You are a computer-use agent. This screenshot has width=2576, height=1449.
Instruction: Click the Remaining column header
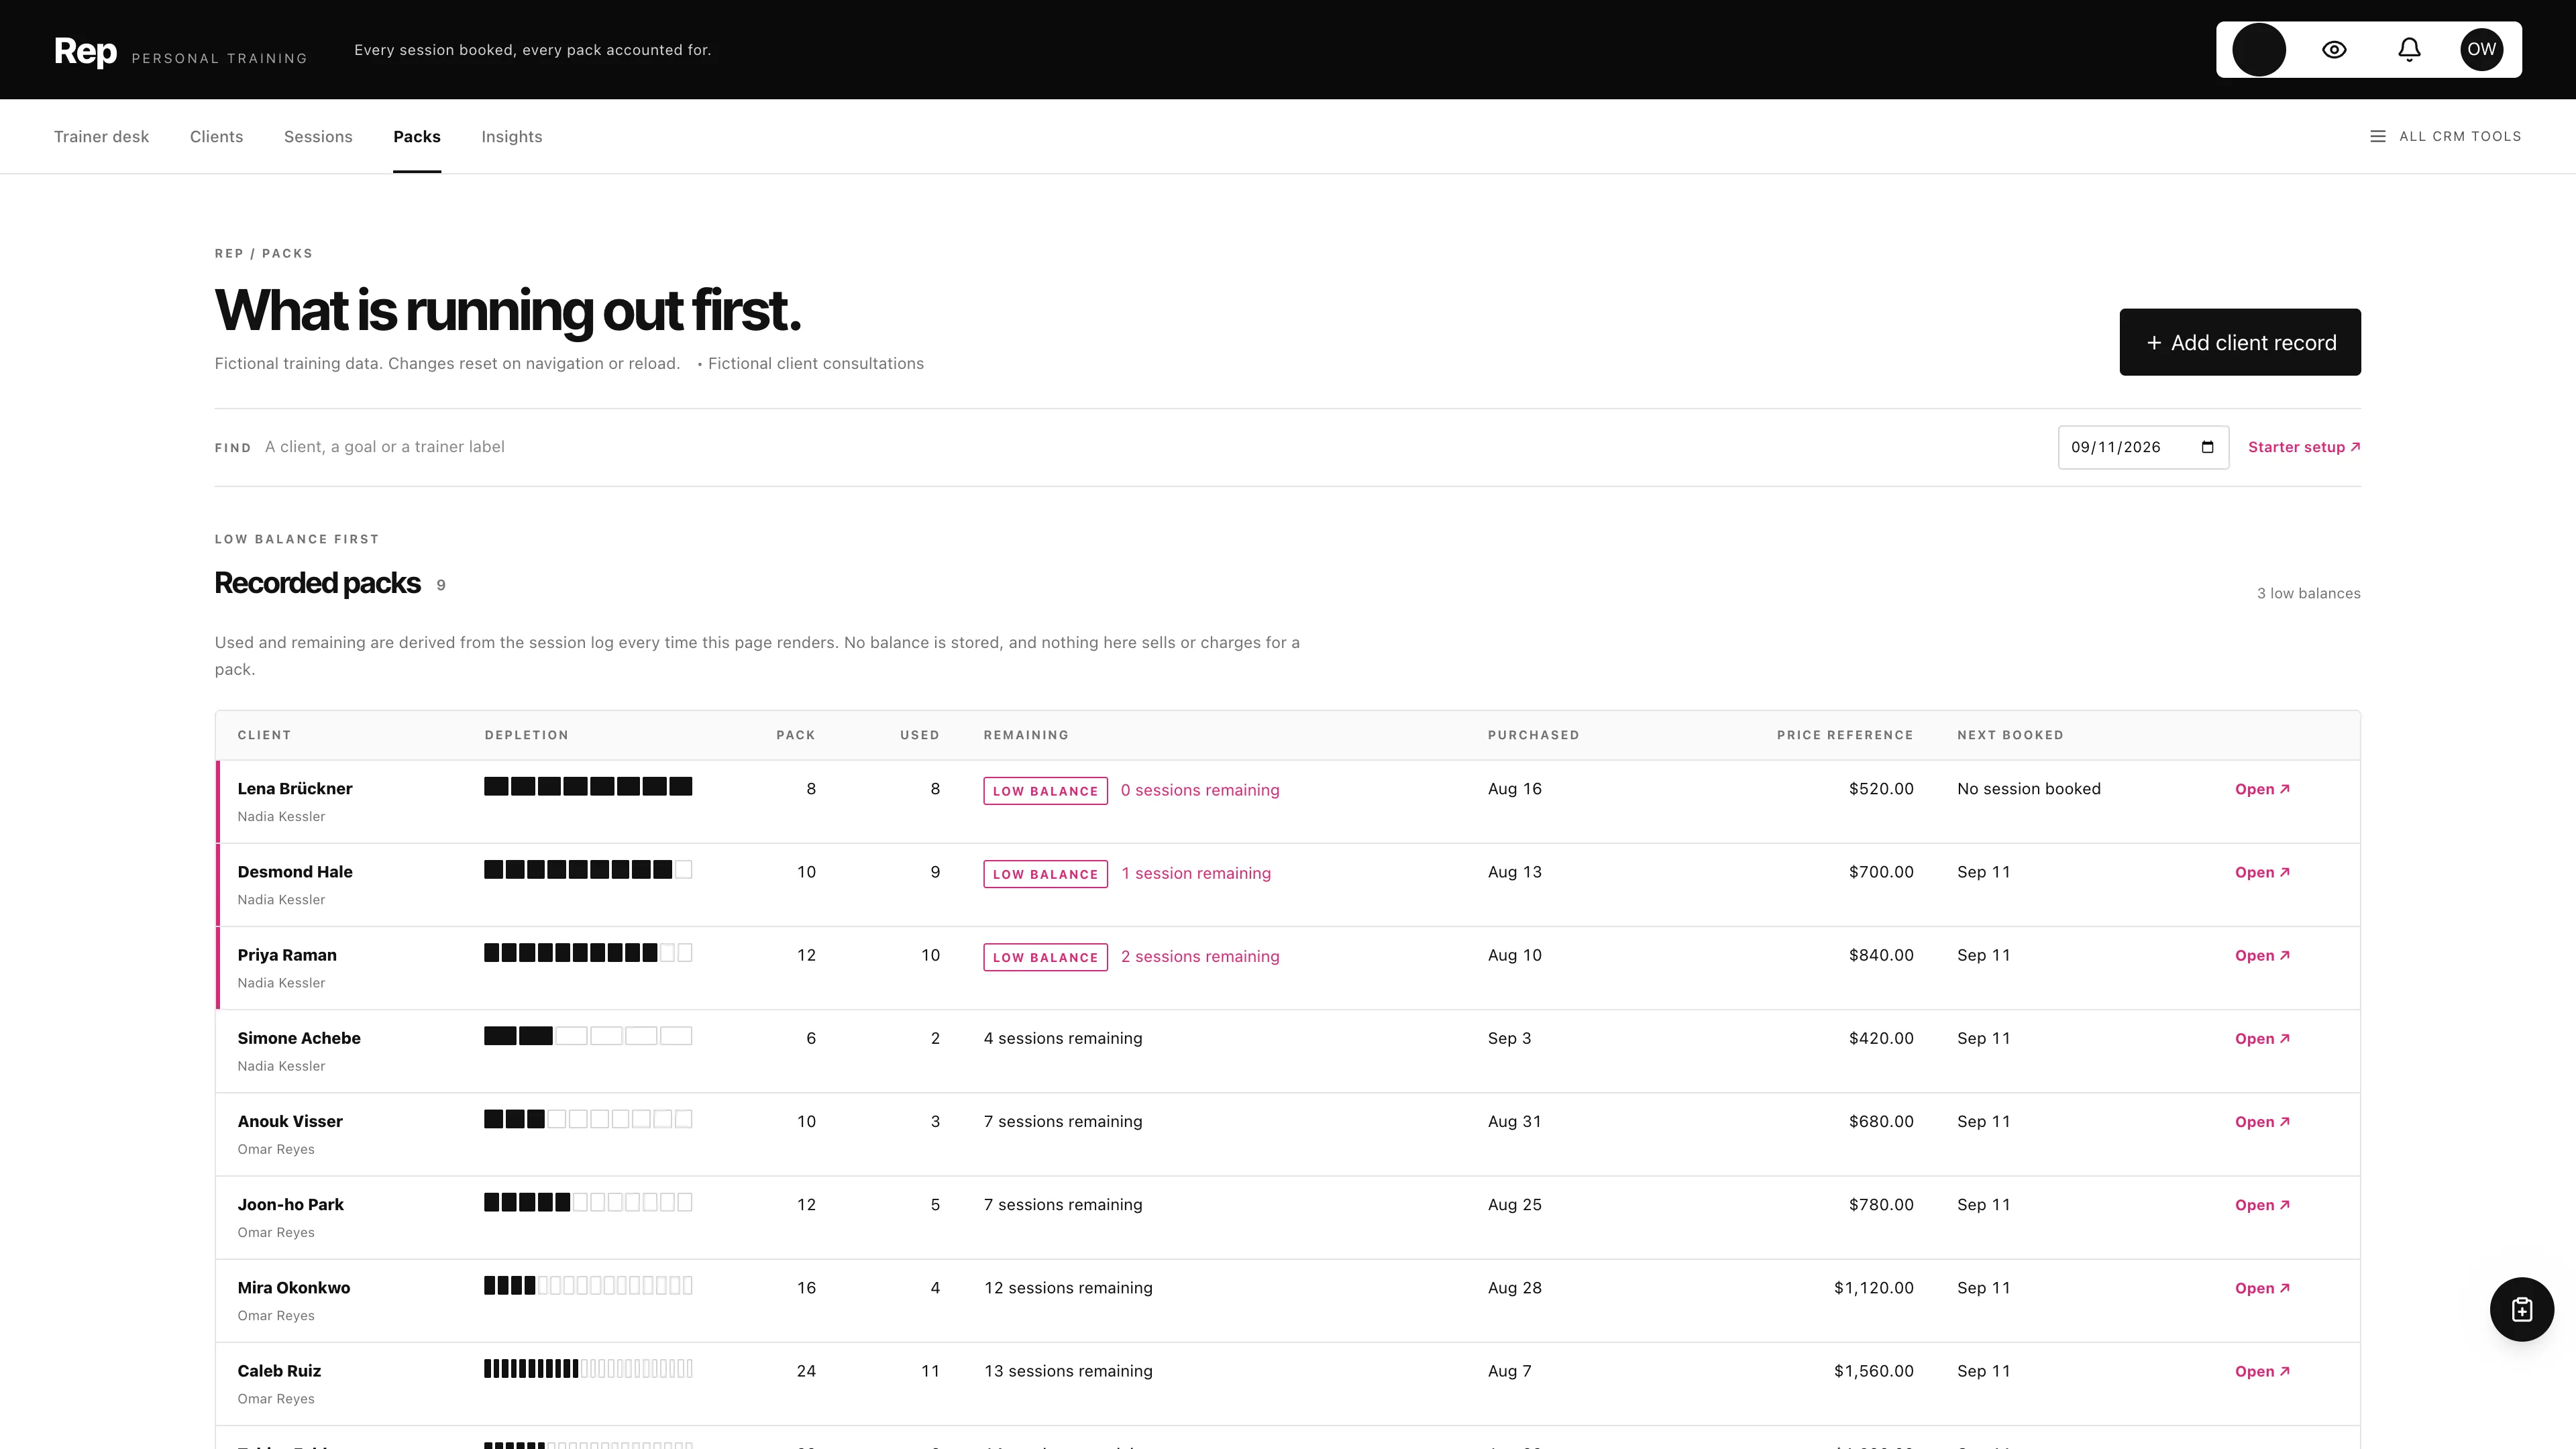coord(1026,735)
